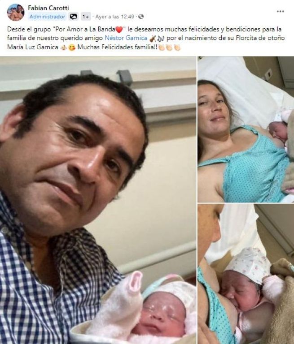This screenshot has height=344, width=294.
Task: Open the photo of mother in teal gown
Action: point(246,129)
